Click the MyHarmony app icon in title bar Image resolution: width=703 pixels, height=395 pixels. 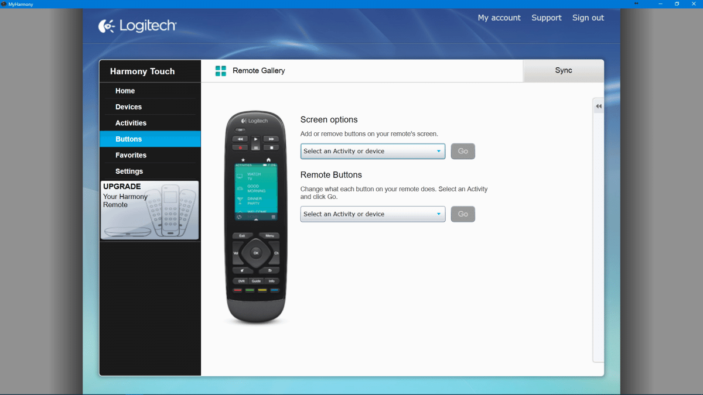pyautogui.click(x=4, y=4)
